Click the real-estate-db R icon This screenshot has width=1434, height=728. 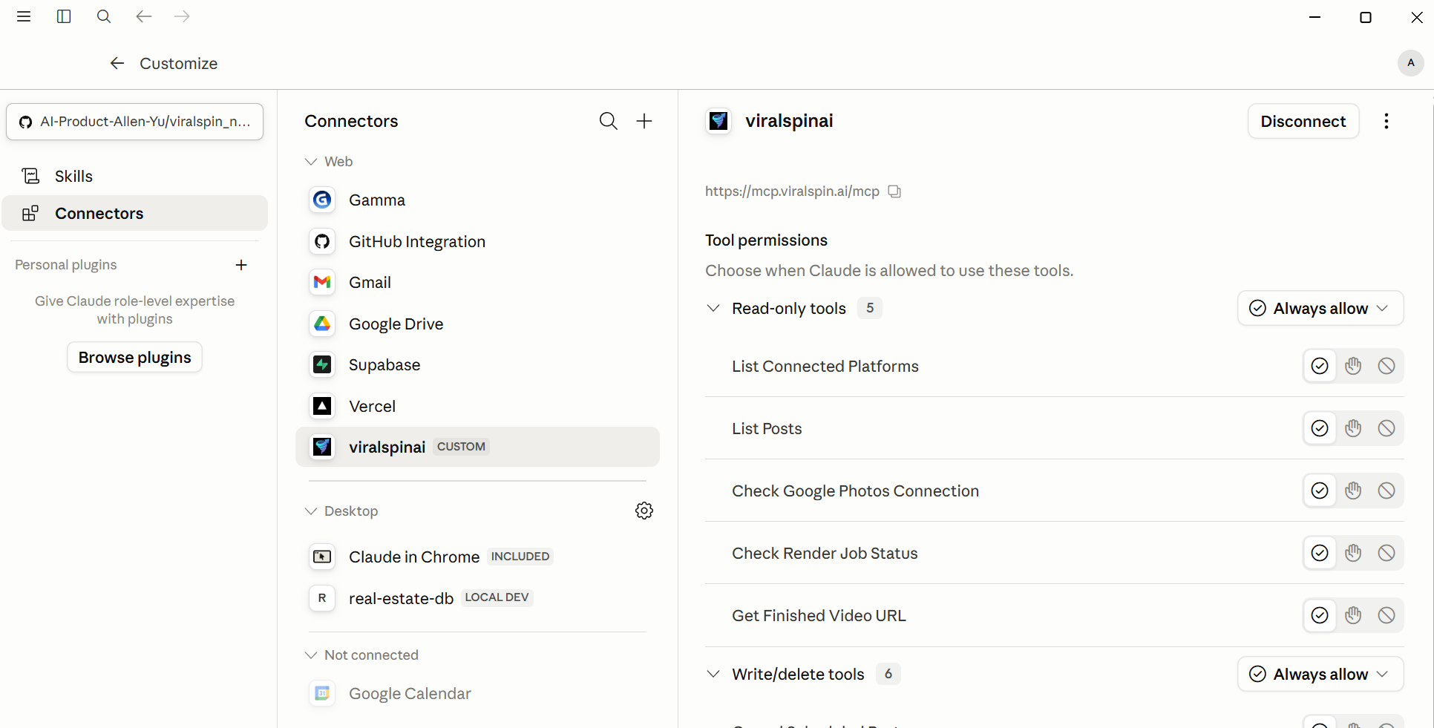322,598
